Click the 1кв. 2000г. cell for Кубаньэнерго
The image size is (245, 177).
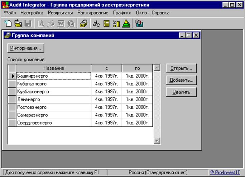[x=137, y=84]
